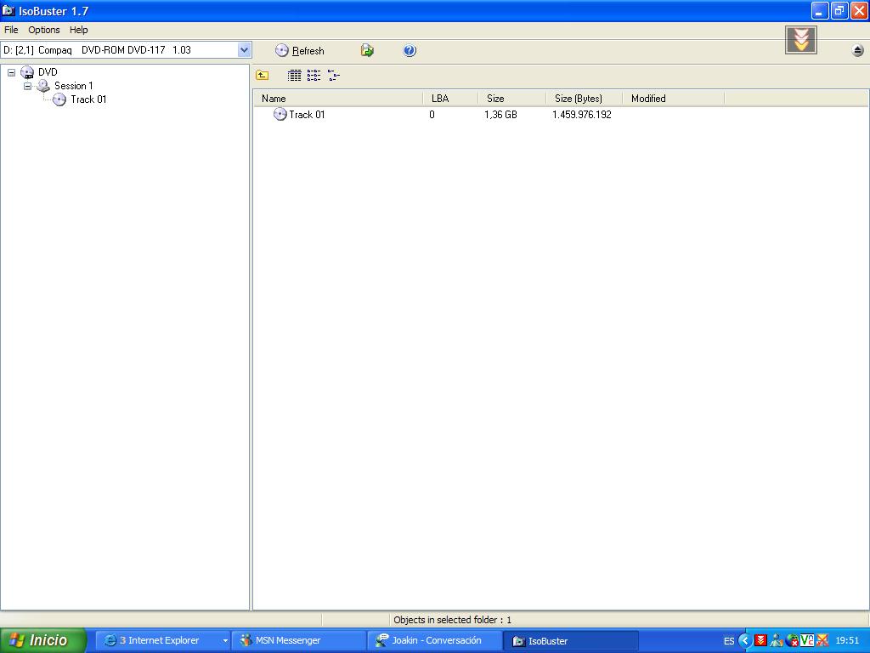Click the orange X tray icon beside the clock
Image resolution: width=870 pixels, height=653 pixels.
822,641
